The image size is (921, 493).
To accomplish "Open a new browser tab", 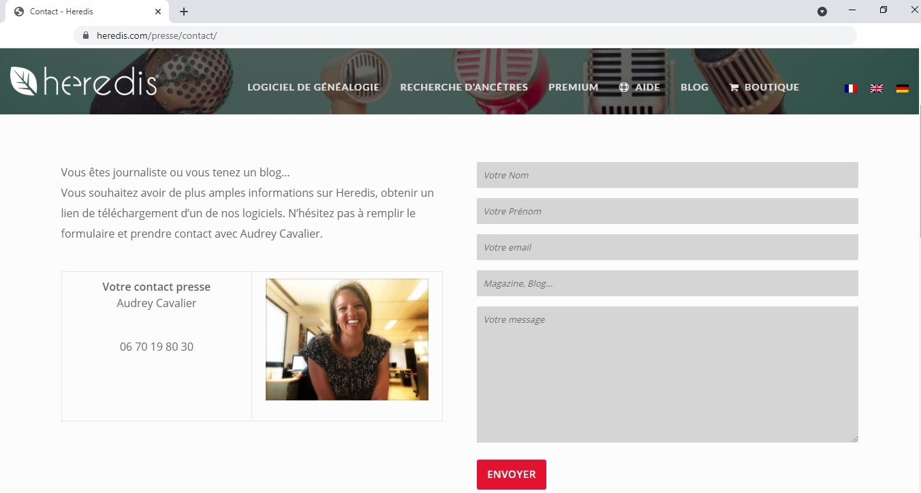I will coord(184,12).
